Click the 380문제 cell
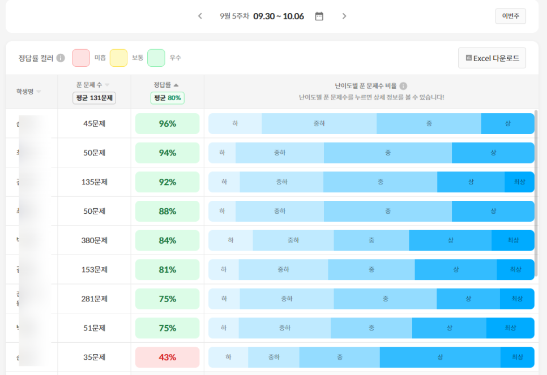The width and height of the screenshot is (547, 375). pyautogui.click(x=94, y=240)
